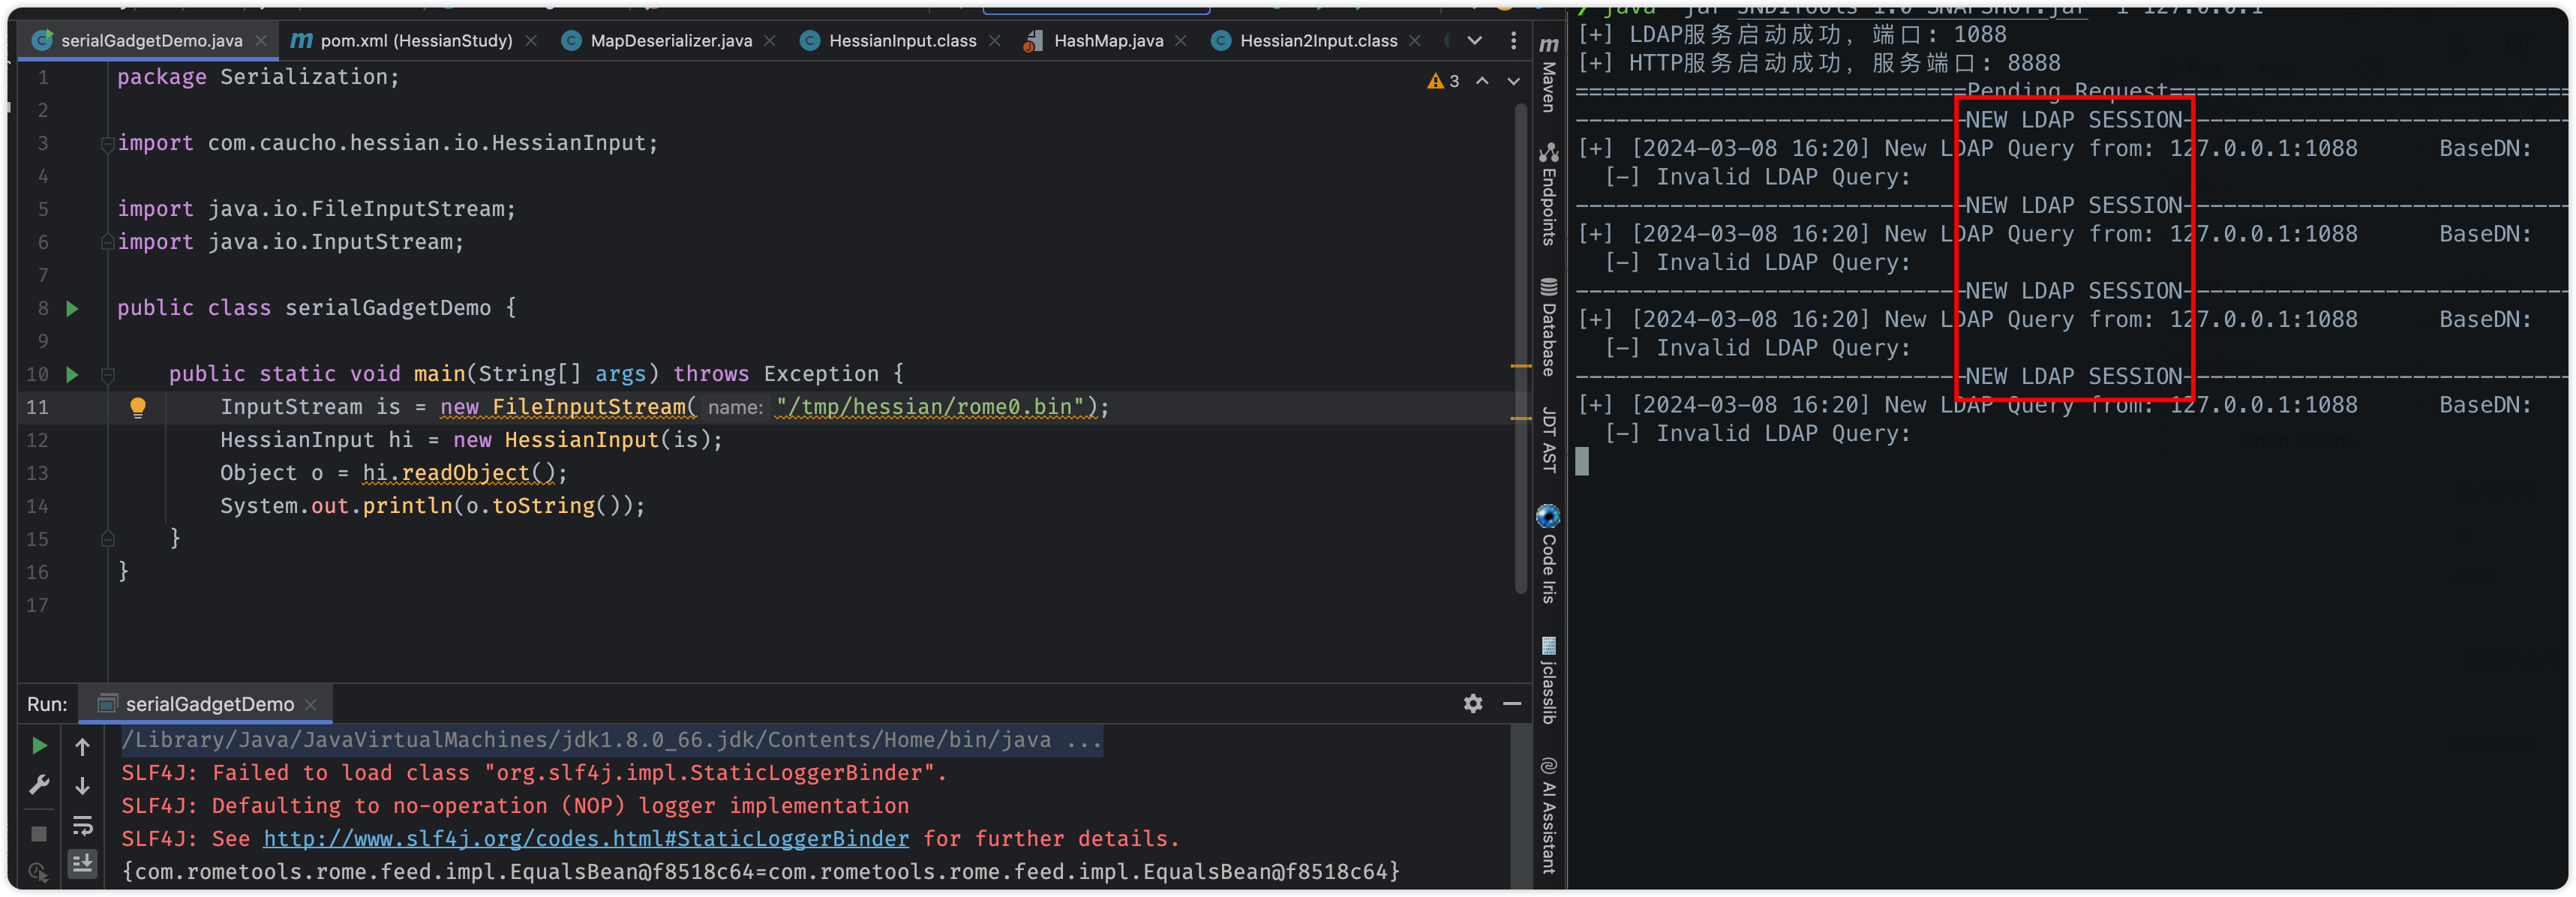
Task: Open the Code Iris side panel
Action: pos(1548,554)
